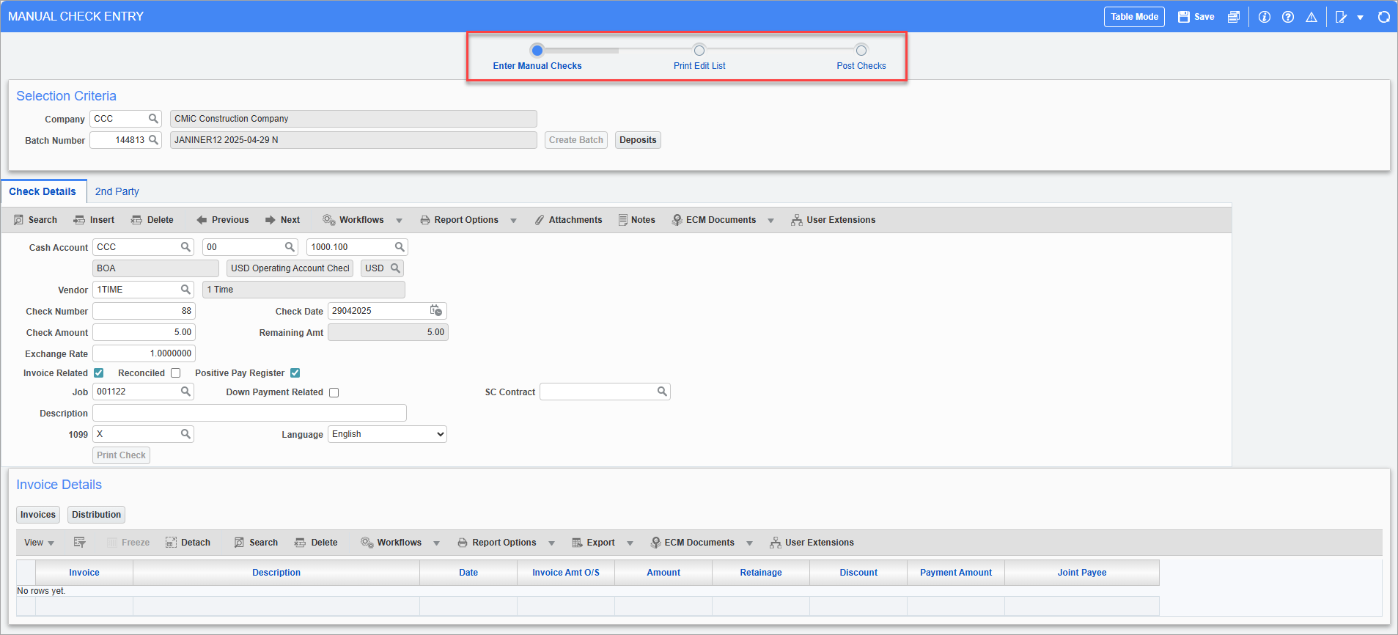Open Vendor 1TIME lookup magnifier
The image size is (1398, 635).
[x=185, y=290]
